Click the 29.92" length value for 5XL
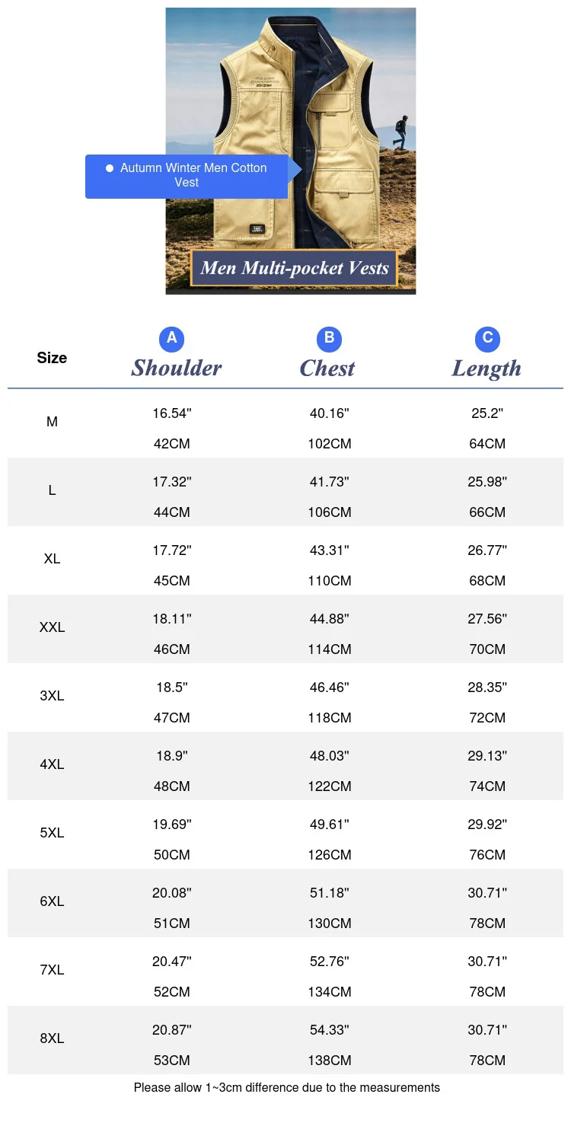Image resolution: width=571 pixels, height=1142 pixels. pyautogui.click(x=487, y=825)
